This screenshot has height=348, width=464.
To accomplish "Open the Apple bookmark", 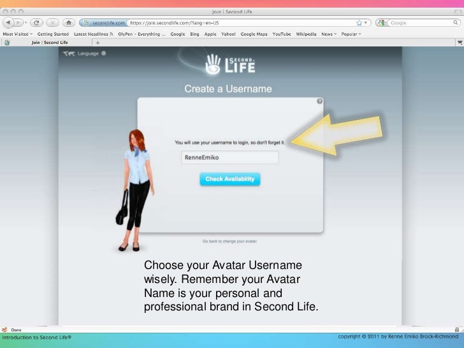I will click(x=210, y=34).
